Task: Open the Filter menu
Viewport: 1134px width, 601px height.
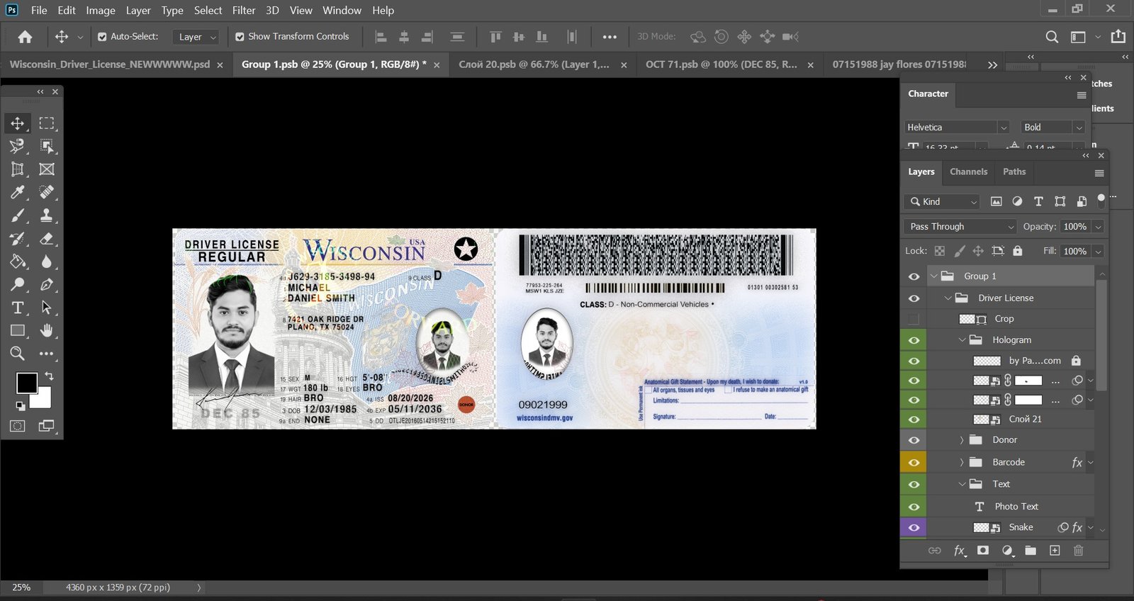Action: (244, 11)
